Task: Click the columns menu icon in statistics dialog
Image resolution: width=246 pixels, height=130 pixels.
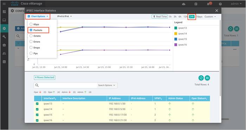Action: [x=207, y=78]
